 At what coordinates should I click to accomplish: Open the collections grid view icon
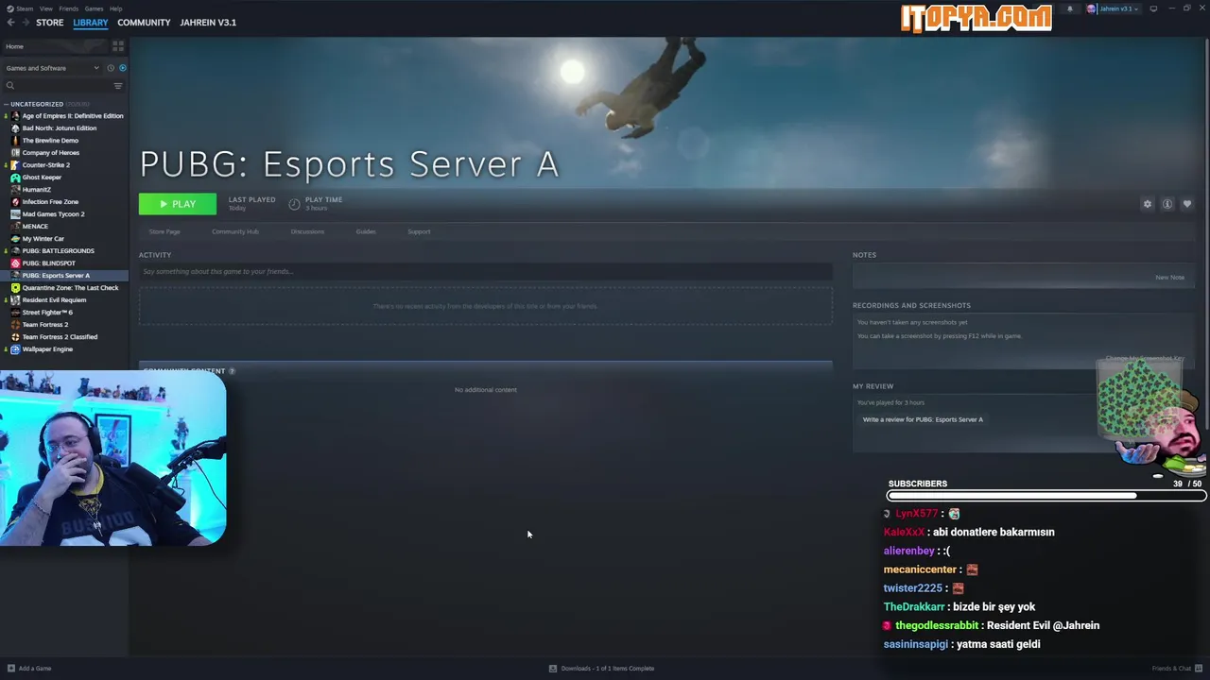[x=118, y=45]
